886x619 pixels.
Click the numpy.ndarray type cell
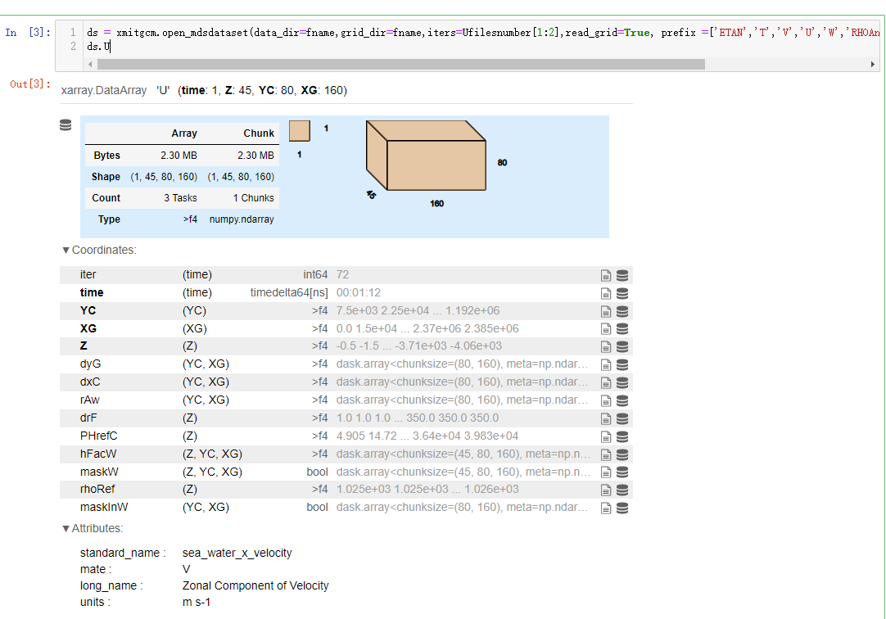point(242,219)
